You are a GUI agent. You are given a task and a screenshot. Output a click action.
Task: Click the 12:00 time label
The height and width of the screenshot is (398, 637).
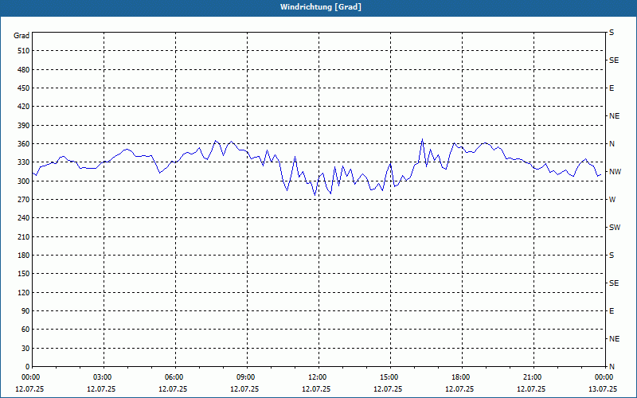point(318,377)
